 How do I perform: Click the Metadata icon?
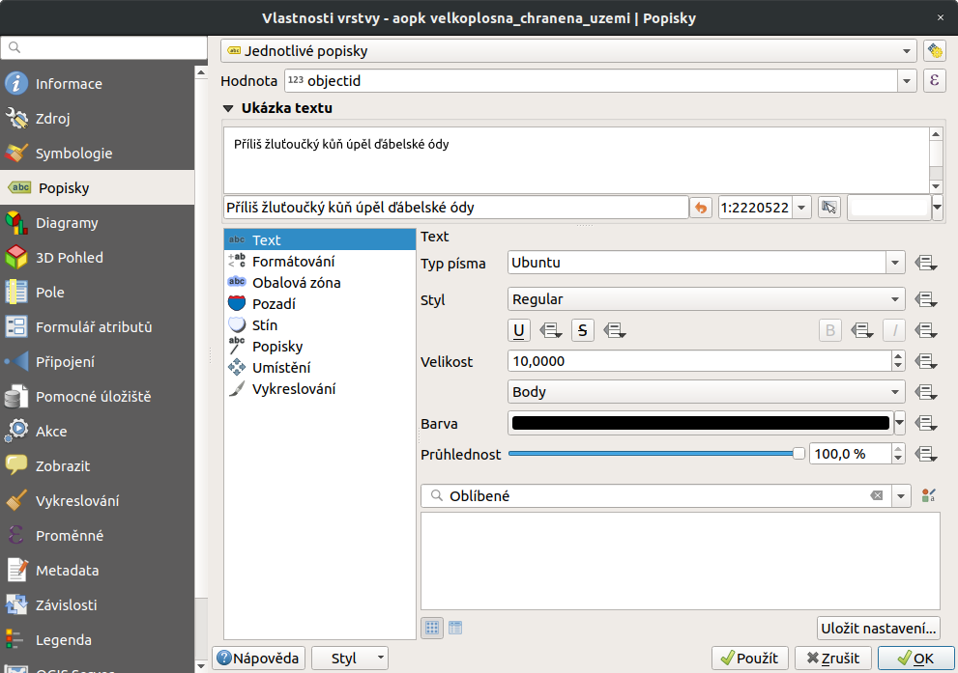[x=16, y=571]
